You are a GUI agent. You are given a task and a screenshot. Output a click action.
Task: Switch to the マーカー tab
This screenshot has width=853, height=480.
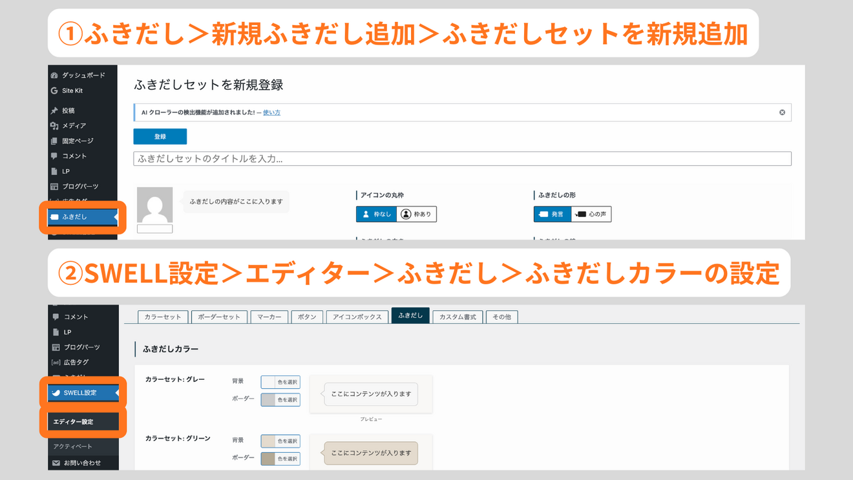tap(269, 317)
